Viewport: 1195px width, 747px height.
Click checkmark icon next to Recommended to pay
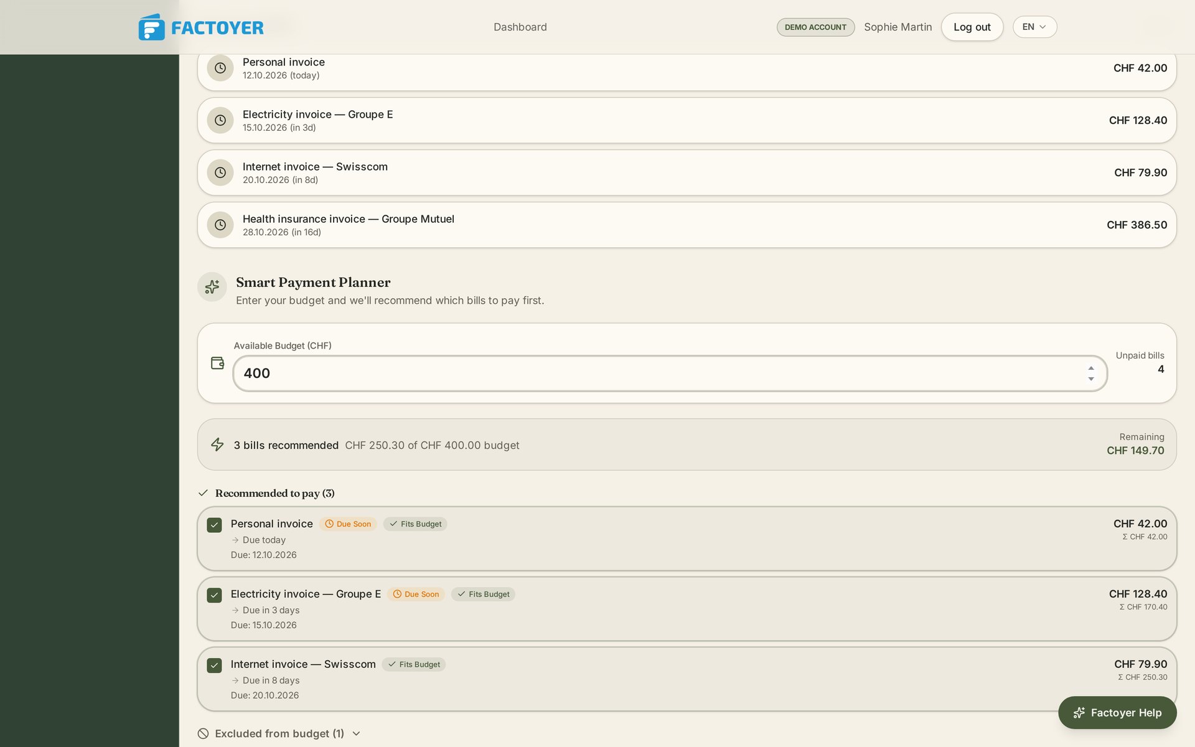click(x=203, y=493)
